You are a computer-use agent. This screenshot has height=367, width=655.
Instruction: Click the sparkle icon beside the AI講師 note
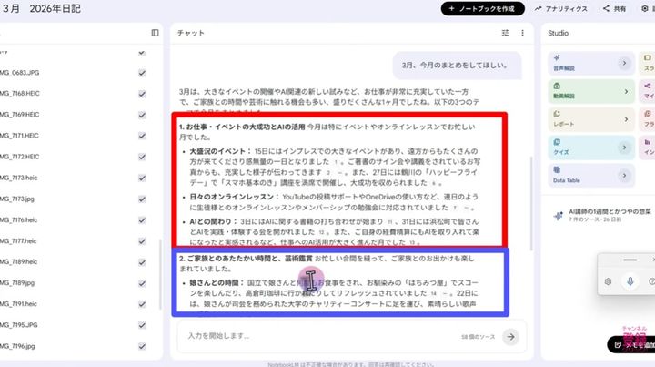pos(558,216)
